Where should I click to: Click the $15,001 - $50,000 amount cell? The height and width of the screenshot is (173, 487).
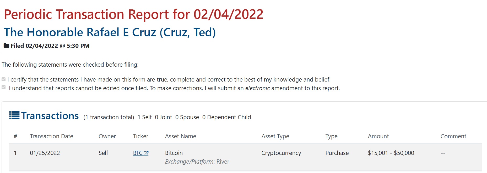point(391,153)
